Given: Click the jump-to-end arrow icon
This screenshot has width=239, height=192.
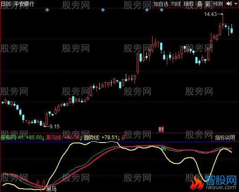Looking at the screenshot, I should 229,4.
